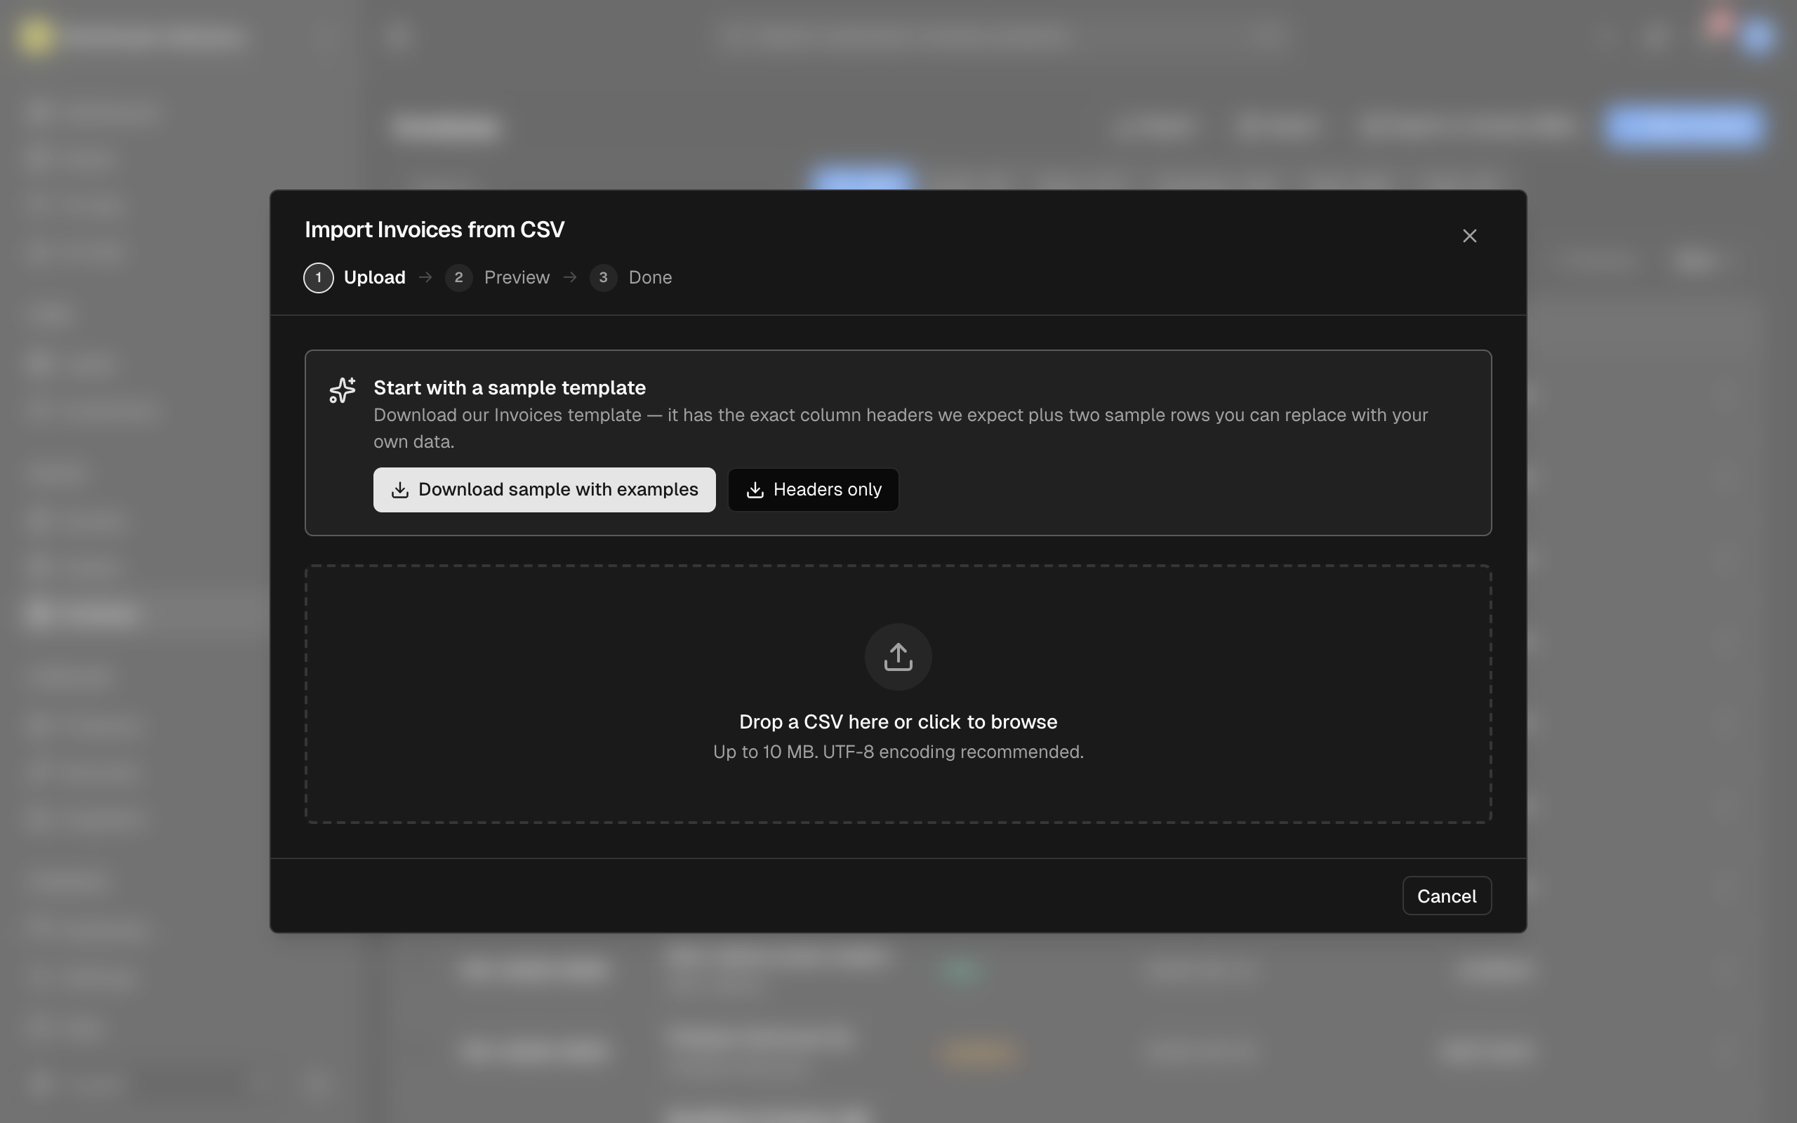Click the arrow between Upload and Preview steps
The height and width of the screenshot is (1123, 1797).
(x=425, y=277)
